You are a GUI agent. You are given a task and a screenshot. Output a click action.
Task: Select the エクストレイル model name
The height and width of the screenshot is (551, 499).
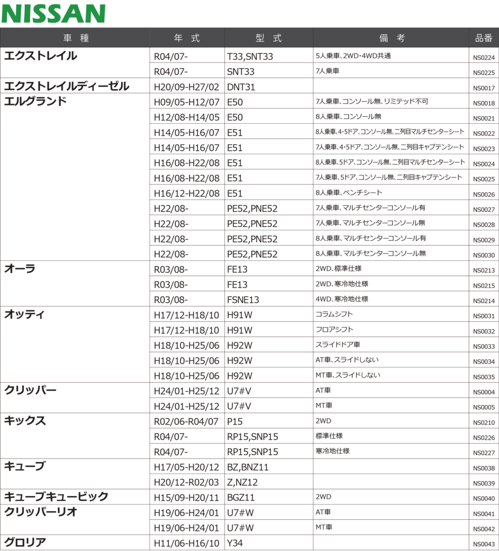point(41,56)
